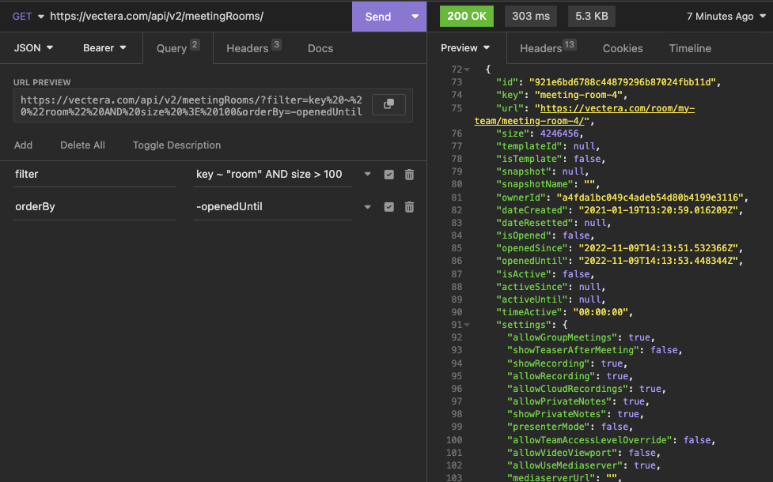The height and width of the screenshot is (482, 773).
Task: Click the "snapshotName" key
Action: pyautogui.click(x=534, y=184)
